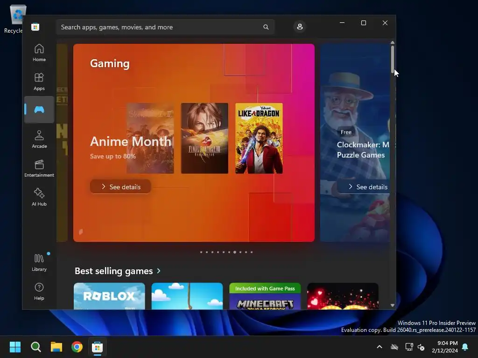The image size is (478, 358).
Task: Click the clock and date in taskbar
Action: [x=445, y=347]
